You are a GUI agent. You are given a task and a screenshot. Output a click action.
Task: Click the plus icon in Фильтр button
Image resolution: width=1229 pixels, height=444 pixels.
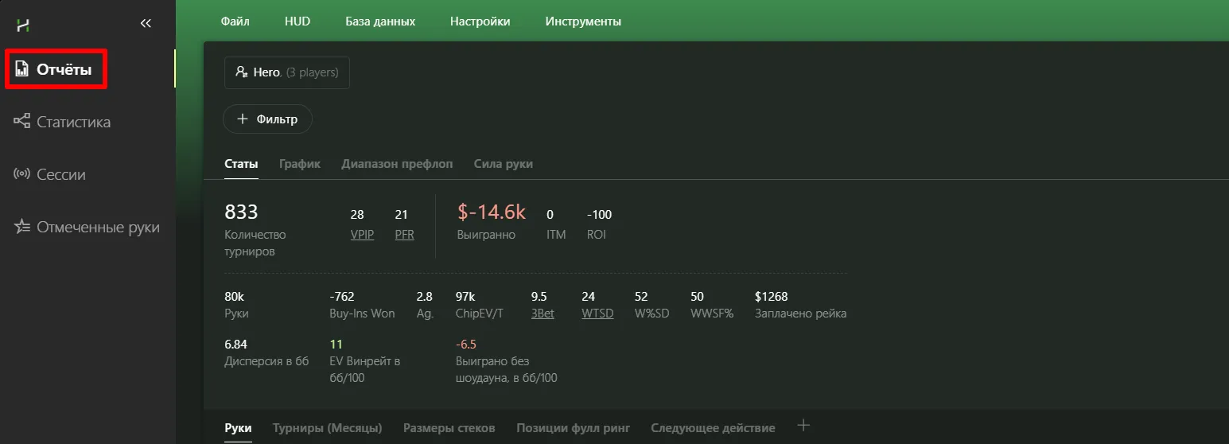click(243, 119)
